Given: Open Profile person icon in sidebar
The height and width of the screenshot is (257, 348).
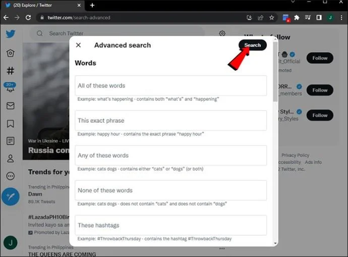Looking at the screenshot, I should [11, 159].
